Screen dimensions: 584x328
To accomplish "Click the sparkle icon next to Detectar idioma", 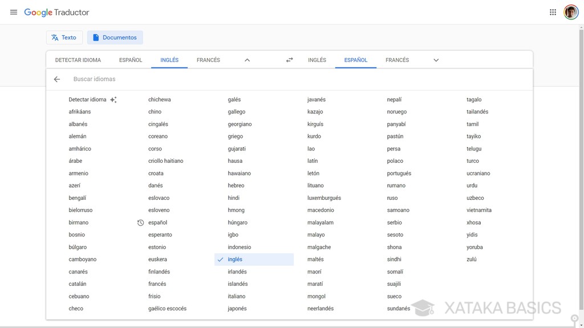I will pos(113,99).
